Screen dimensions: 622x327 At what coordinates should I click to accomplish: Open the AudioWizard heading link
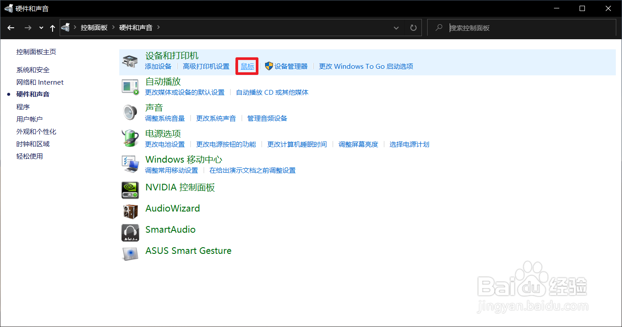click(x=173, y=208)
